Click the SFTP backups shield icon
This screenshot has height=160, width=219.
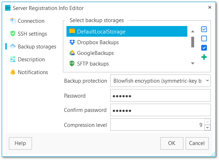click(72, 64)
